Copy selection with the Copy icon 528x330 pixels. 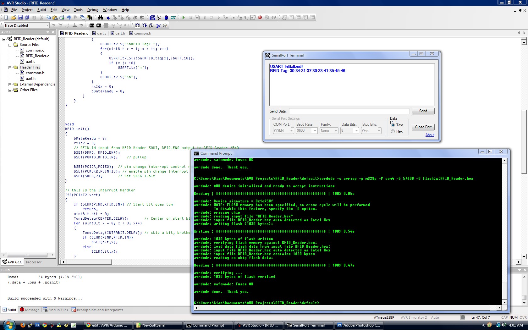[48, 18]
